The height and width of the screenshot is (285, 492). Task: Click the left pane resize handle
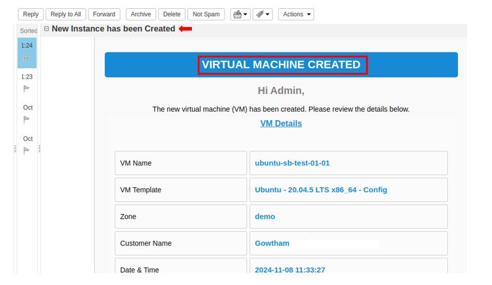[x=15, y=149]
